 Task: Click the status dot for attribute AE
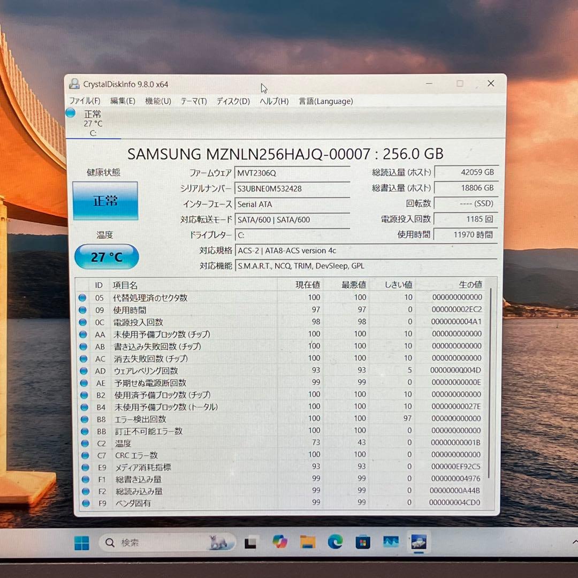pyautogui.click(x=83, y=383)
